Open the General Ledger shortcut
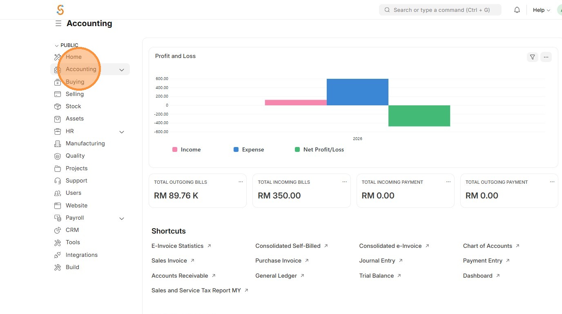Image resolution: width=562 pixels, height=314 pixels. (x=280, y=276)
